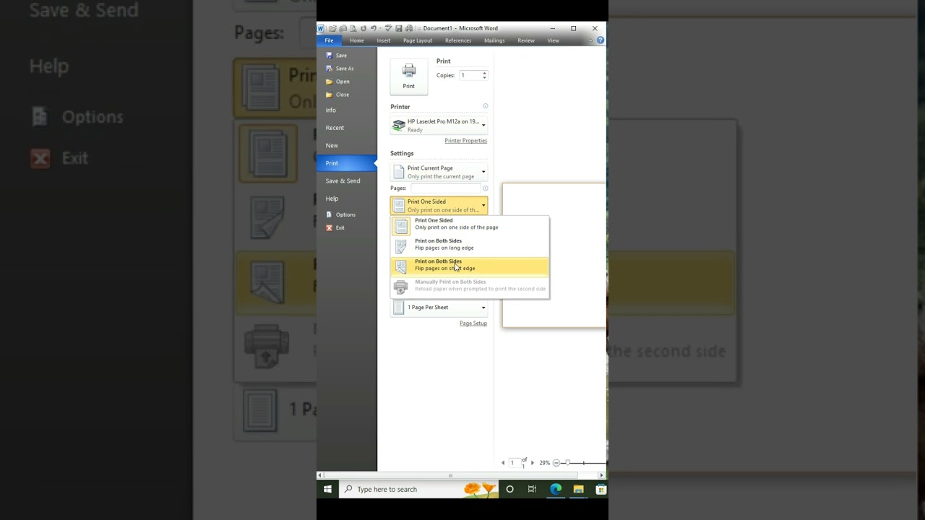Choose Manually Print on Both Sides

(x=470, y=286)
